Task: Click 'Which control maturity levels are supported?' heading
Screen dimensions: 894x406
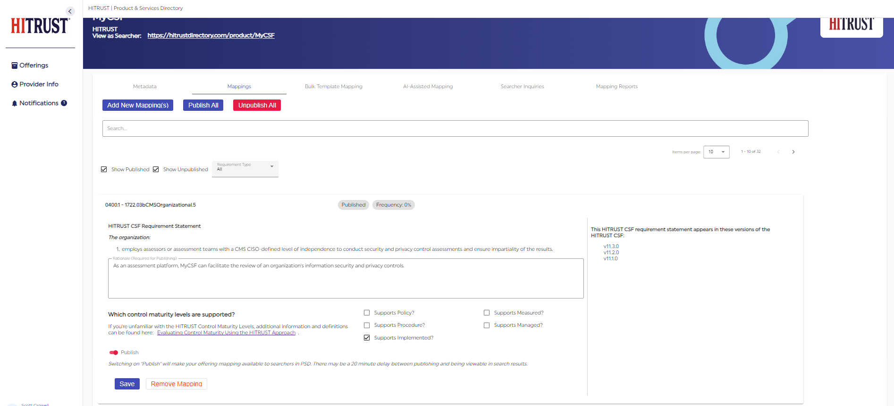Action: pyautogui.click(x=171, y=315)
